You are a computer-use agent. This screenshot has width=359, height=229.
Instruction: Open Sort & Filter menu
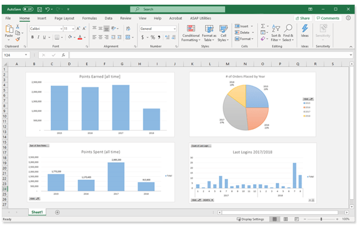[276, 33]
